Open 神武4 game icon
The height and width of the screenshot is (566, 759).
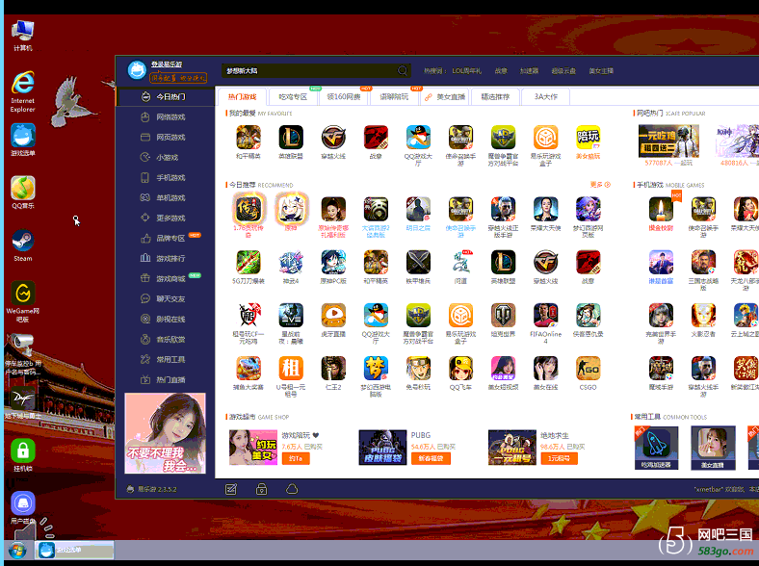pyautogui.click(x=291, y=262)
